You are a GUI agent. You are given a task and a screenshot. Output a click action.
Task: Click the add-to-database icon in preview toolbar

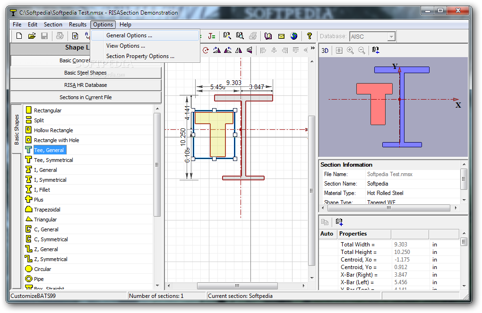[x=376, y=50]
